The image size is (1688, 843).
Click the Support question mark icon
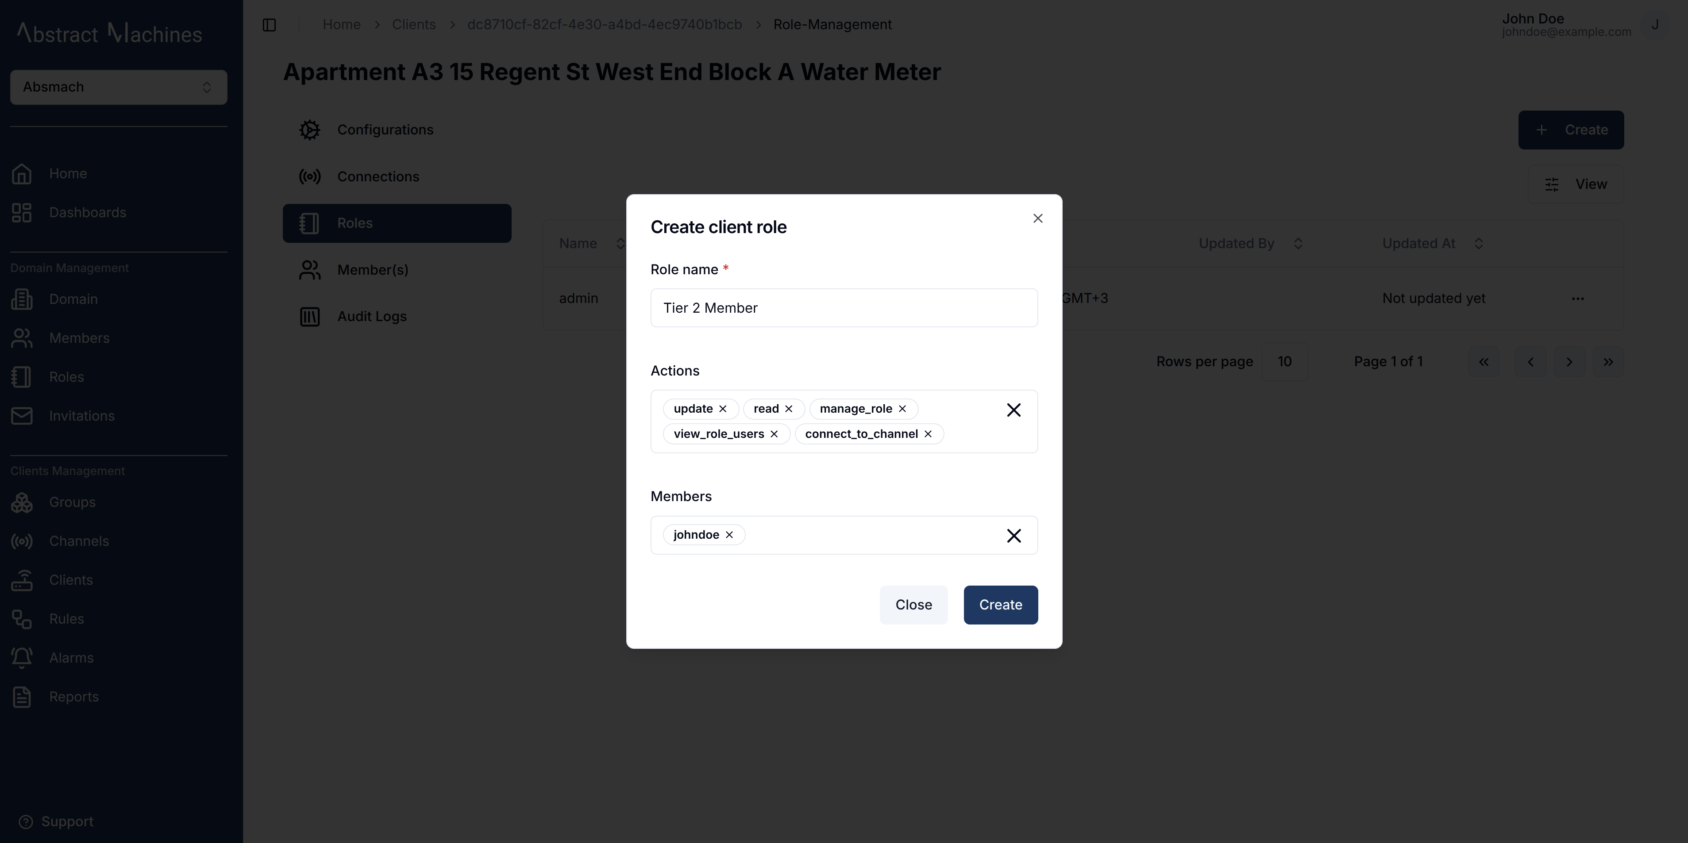[26, 822]
